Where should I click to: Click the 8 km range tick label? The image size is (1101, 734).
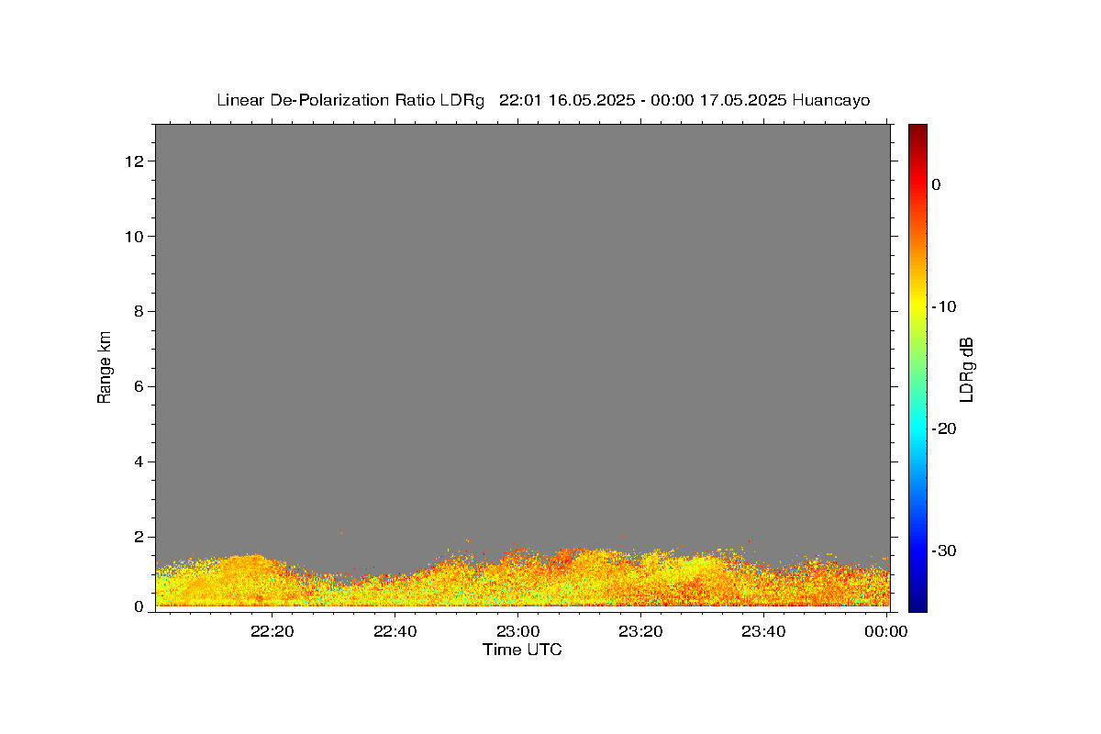click(140, 312)
